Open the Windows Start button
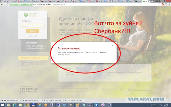 (2, 105)
